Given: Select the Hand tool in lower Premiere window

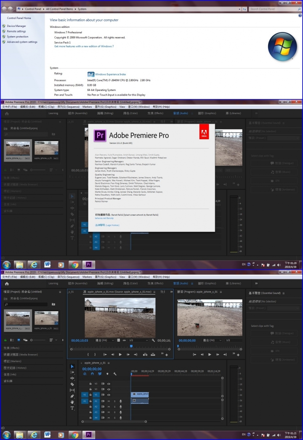Looking at the screenshot, I should pyautogui.click(x=72, y=402).
